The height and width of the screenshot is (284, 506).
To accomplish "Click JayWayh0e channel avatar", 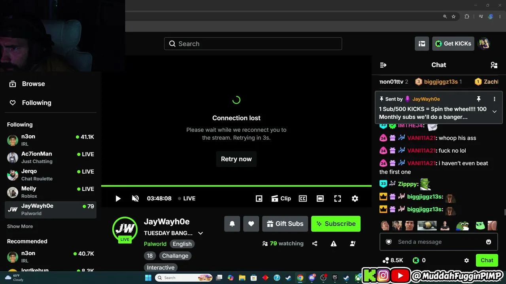I will click(x=125, y=229).
